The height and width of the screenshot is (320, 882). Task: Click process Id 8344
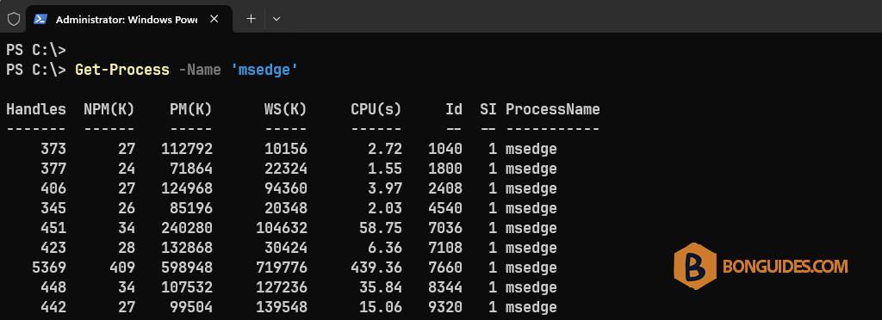tap(445, 287)
